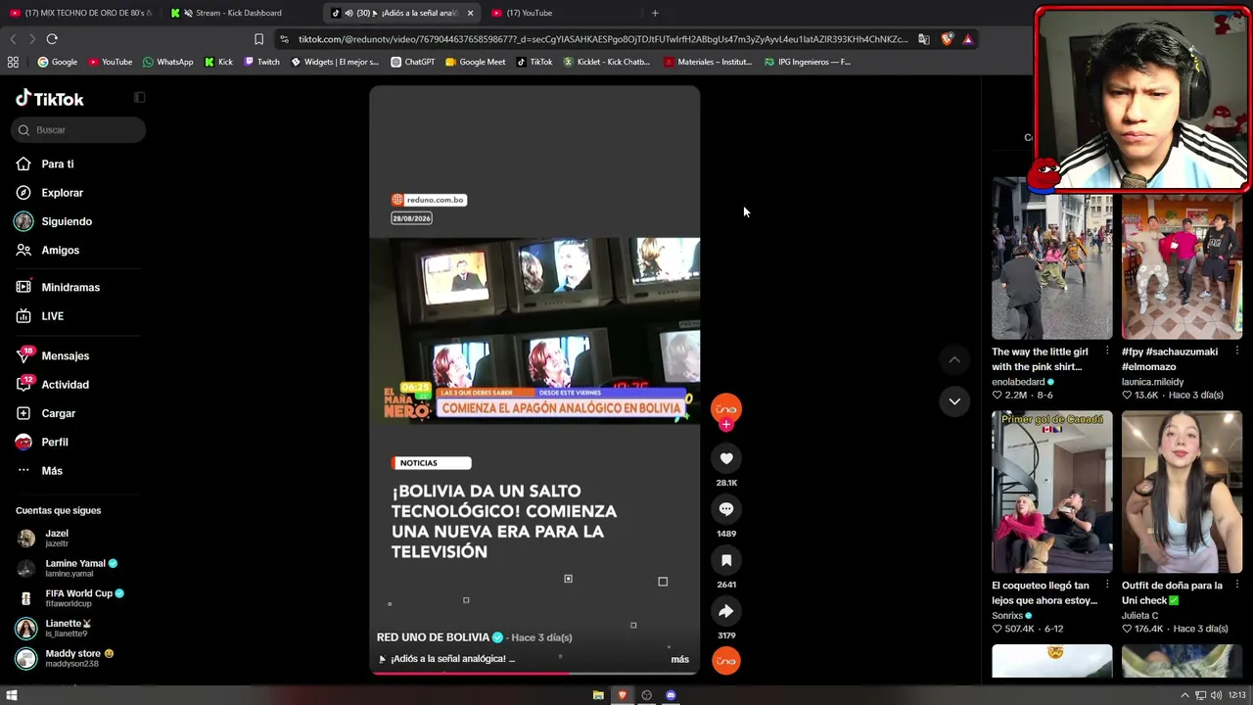The image size is (1253, 705).
Task: Open the Primer gol de Canadá thumbnail
Action: (x=1052, y=493)
